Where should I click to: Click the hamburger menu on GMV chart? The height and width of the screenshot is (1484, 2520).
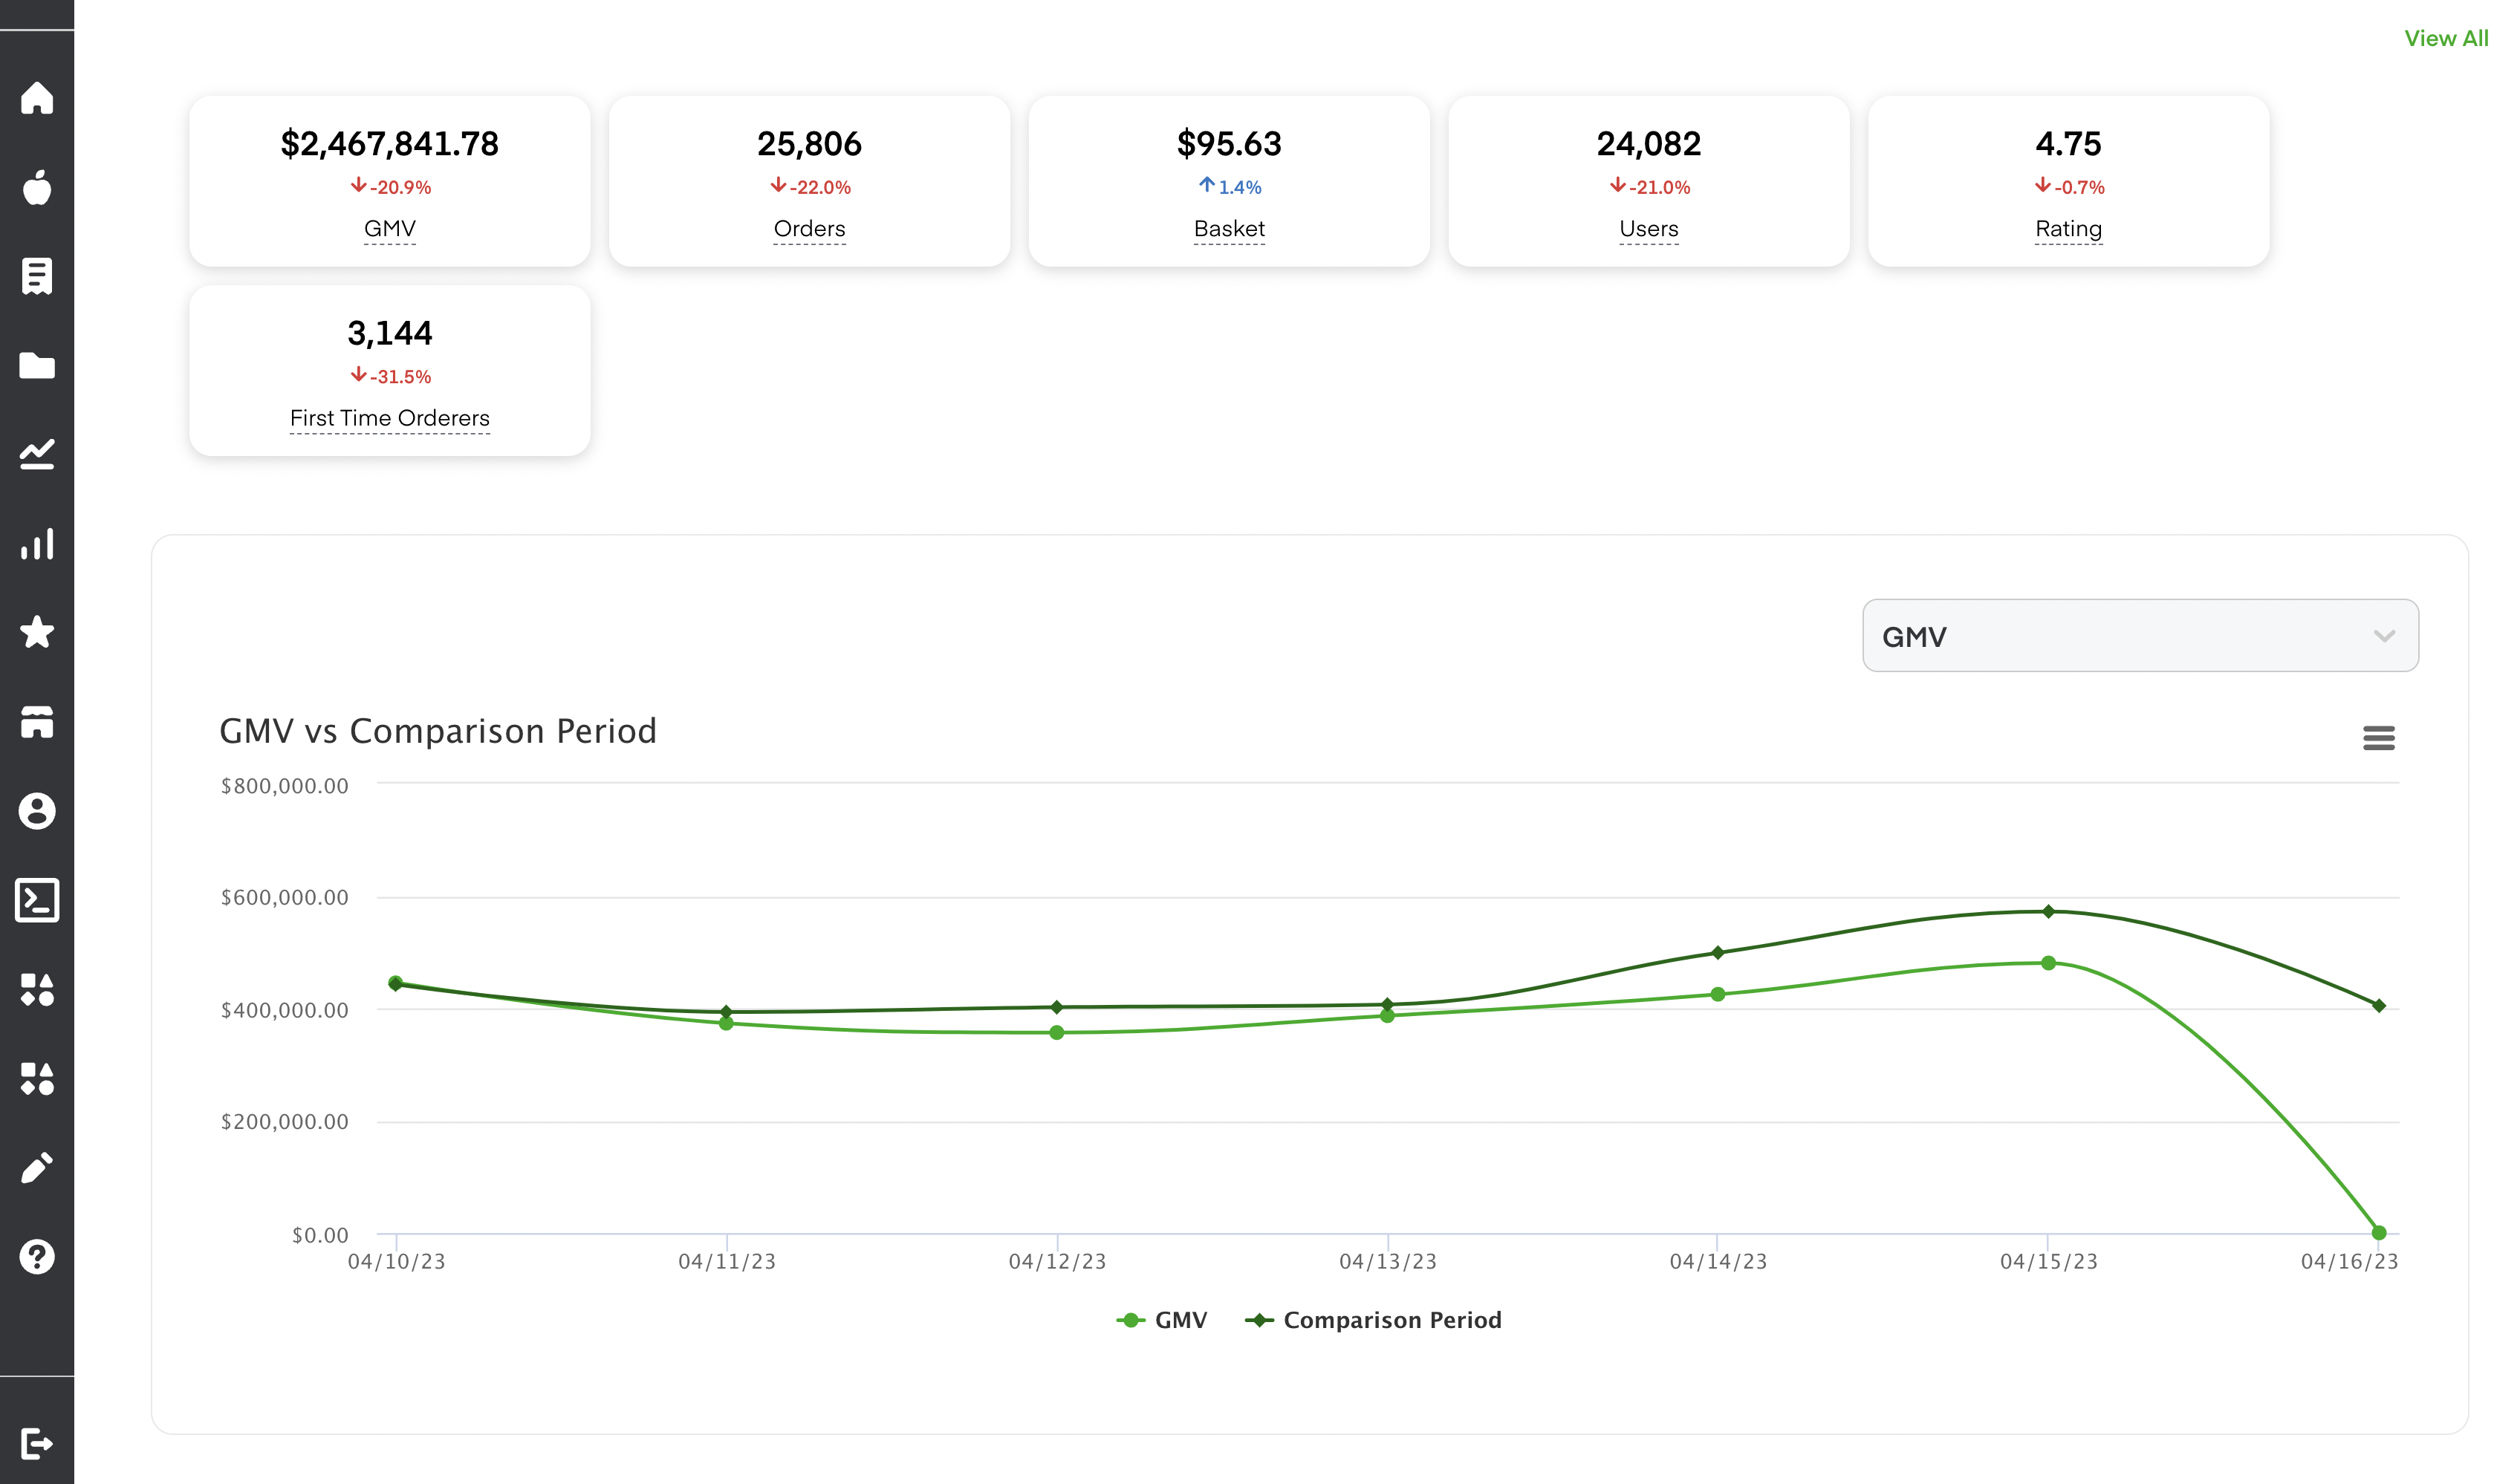[x=2380, y=737]
